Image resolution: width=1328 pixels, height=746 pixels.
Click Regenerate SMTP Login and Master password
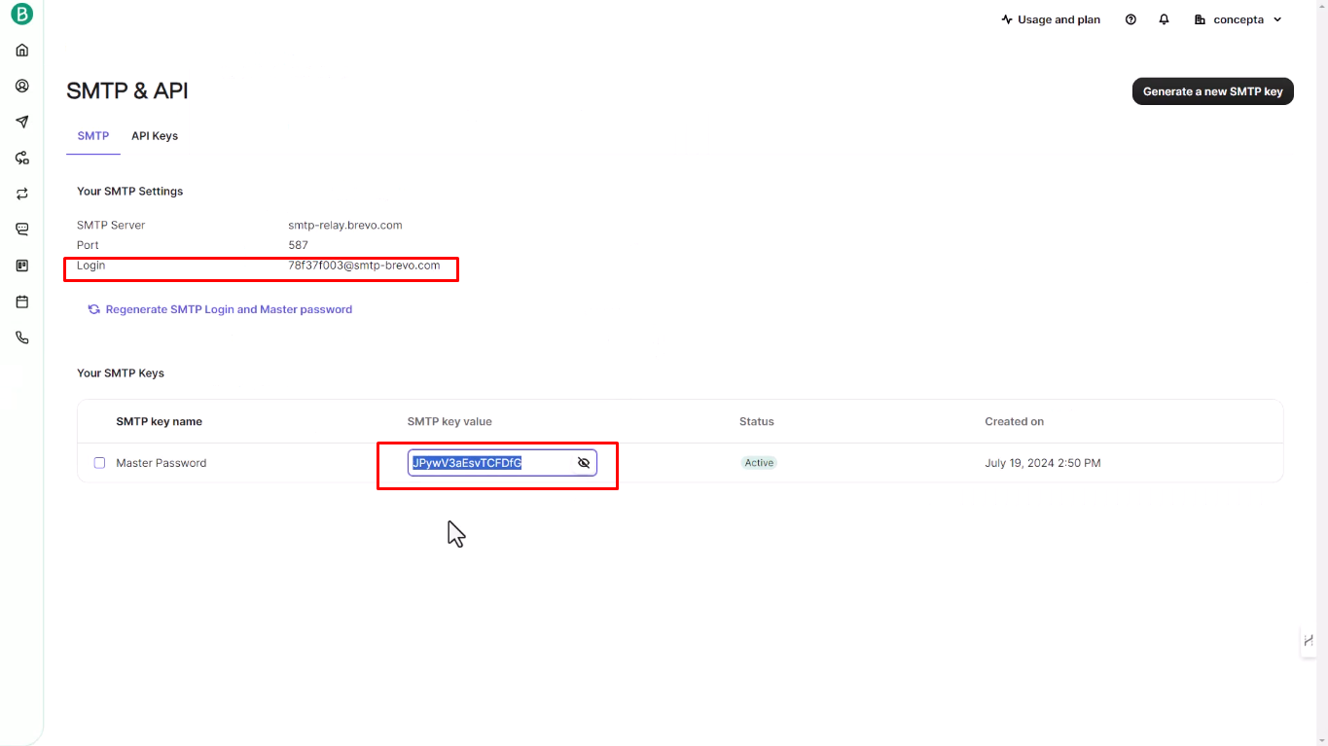(x=220, y=309)
